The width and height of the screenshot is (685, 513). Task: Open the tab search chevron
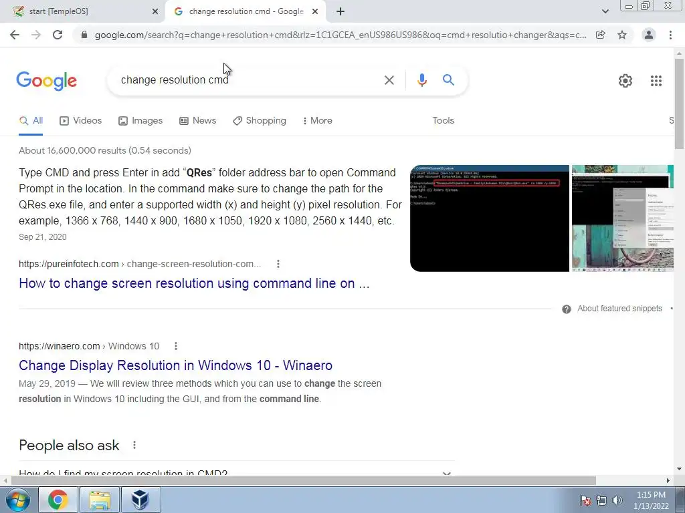[x=605, y=11]
